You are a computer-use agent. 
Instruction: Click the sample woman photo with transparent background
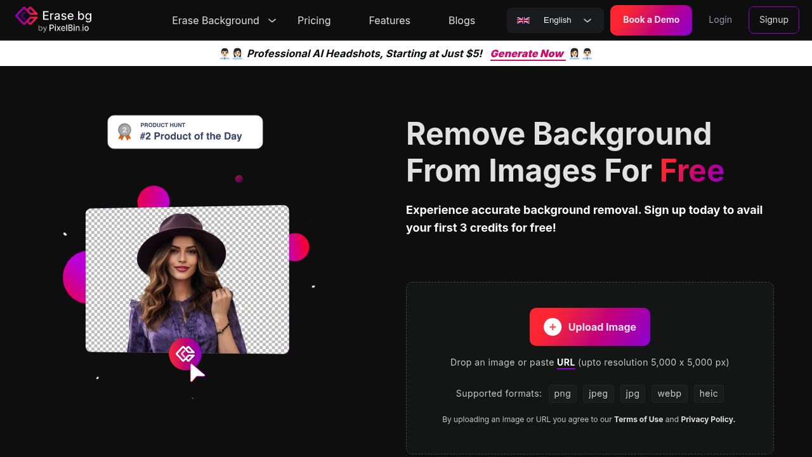(187, 279)
